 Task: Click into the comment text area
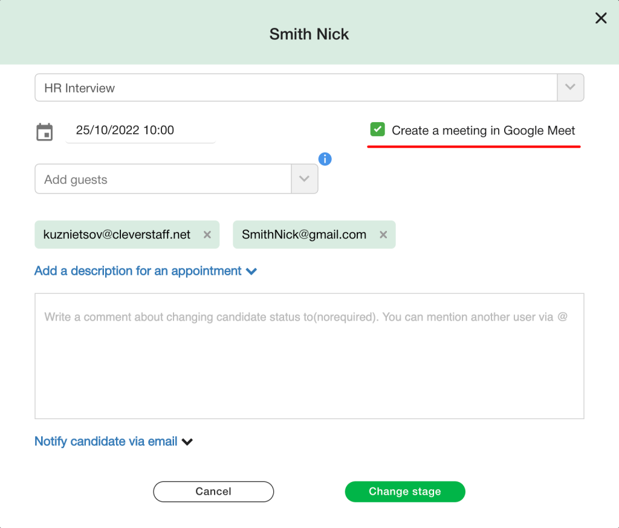(x=309, y=363)
